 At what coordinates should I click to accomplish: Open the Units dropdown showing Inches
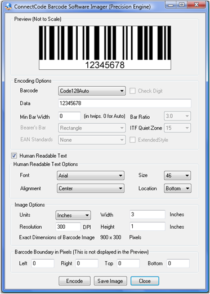pos(73,215)
